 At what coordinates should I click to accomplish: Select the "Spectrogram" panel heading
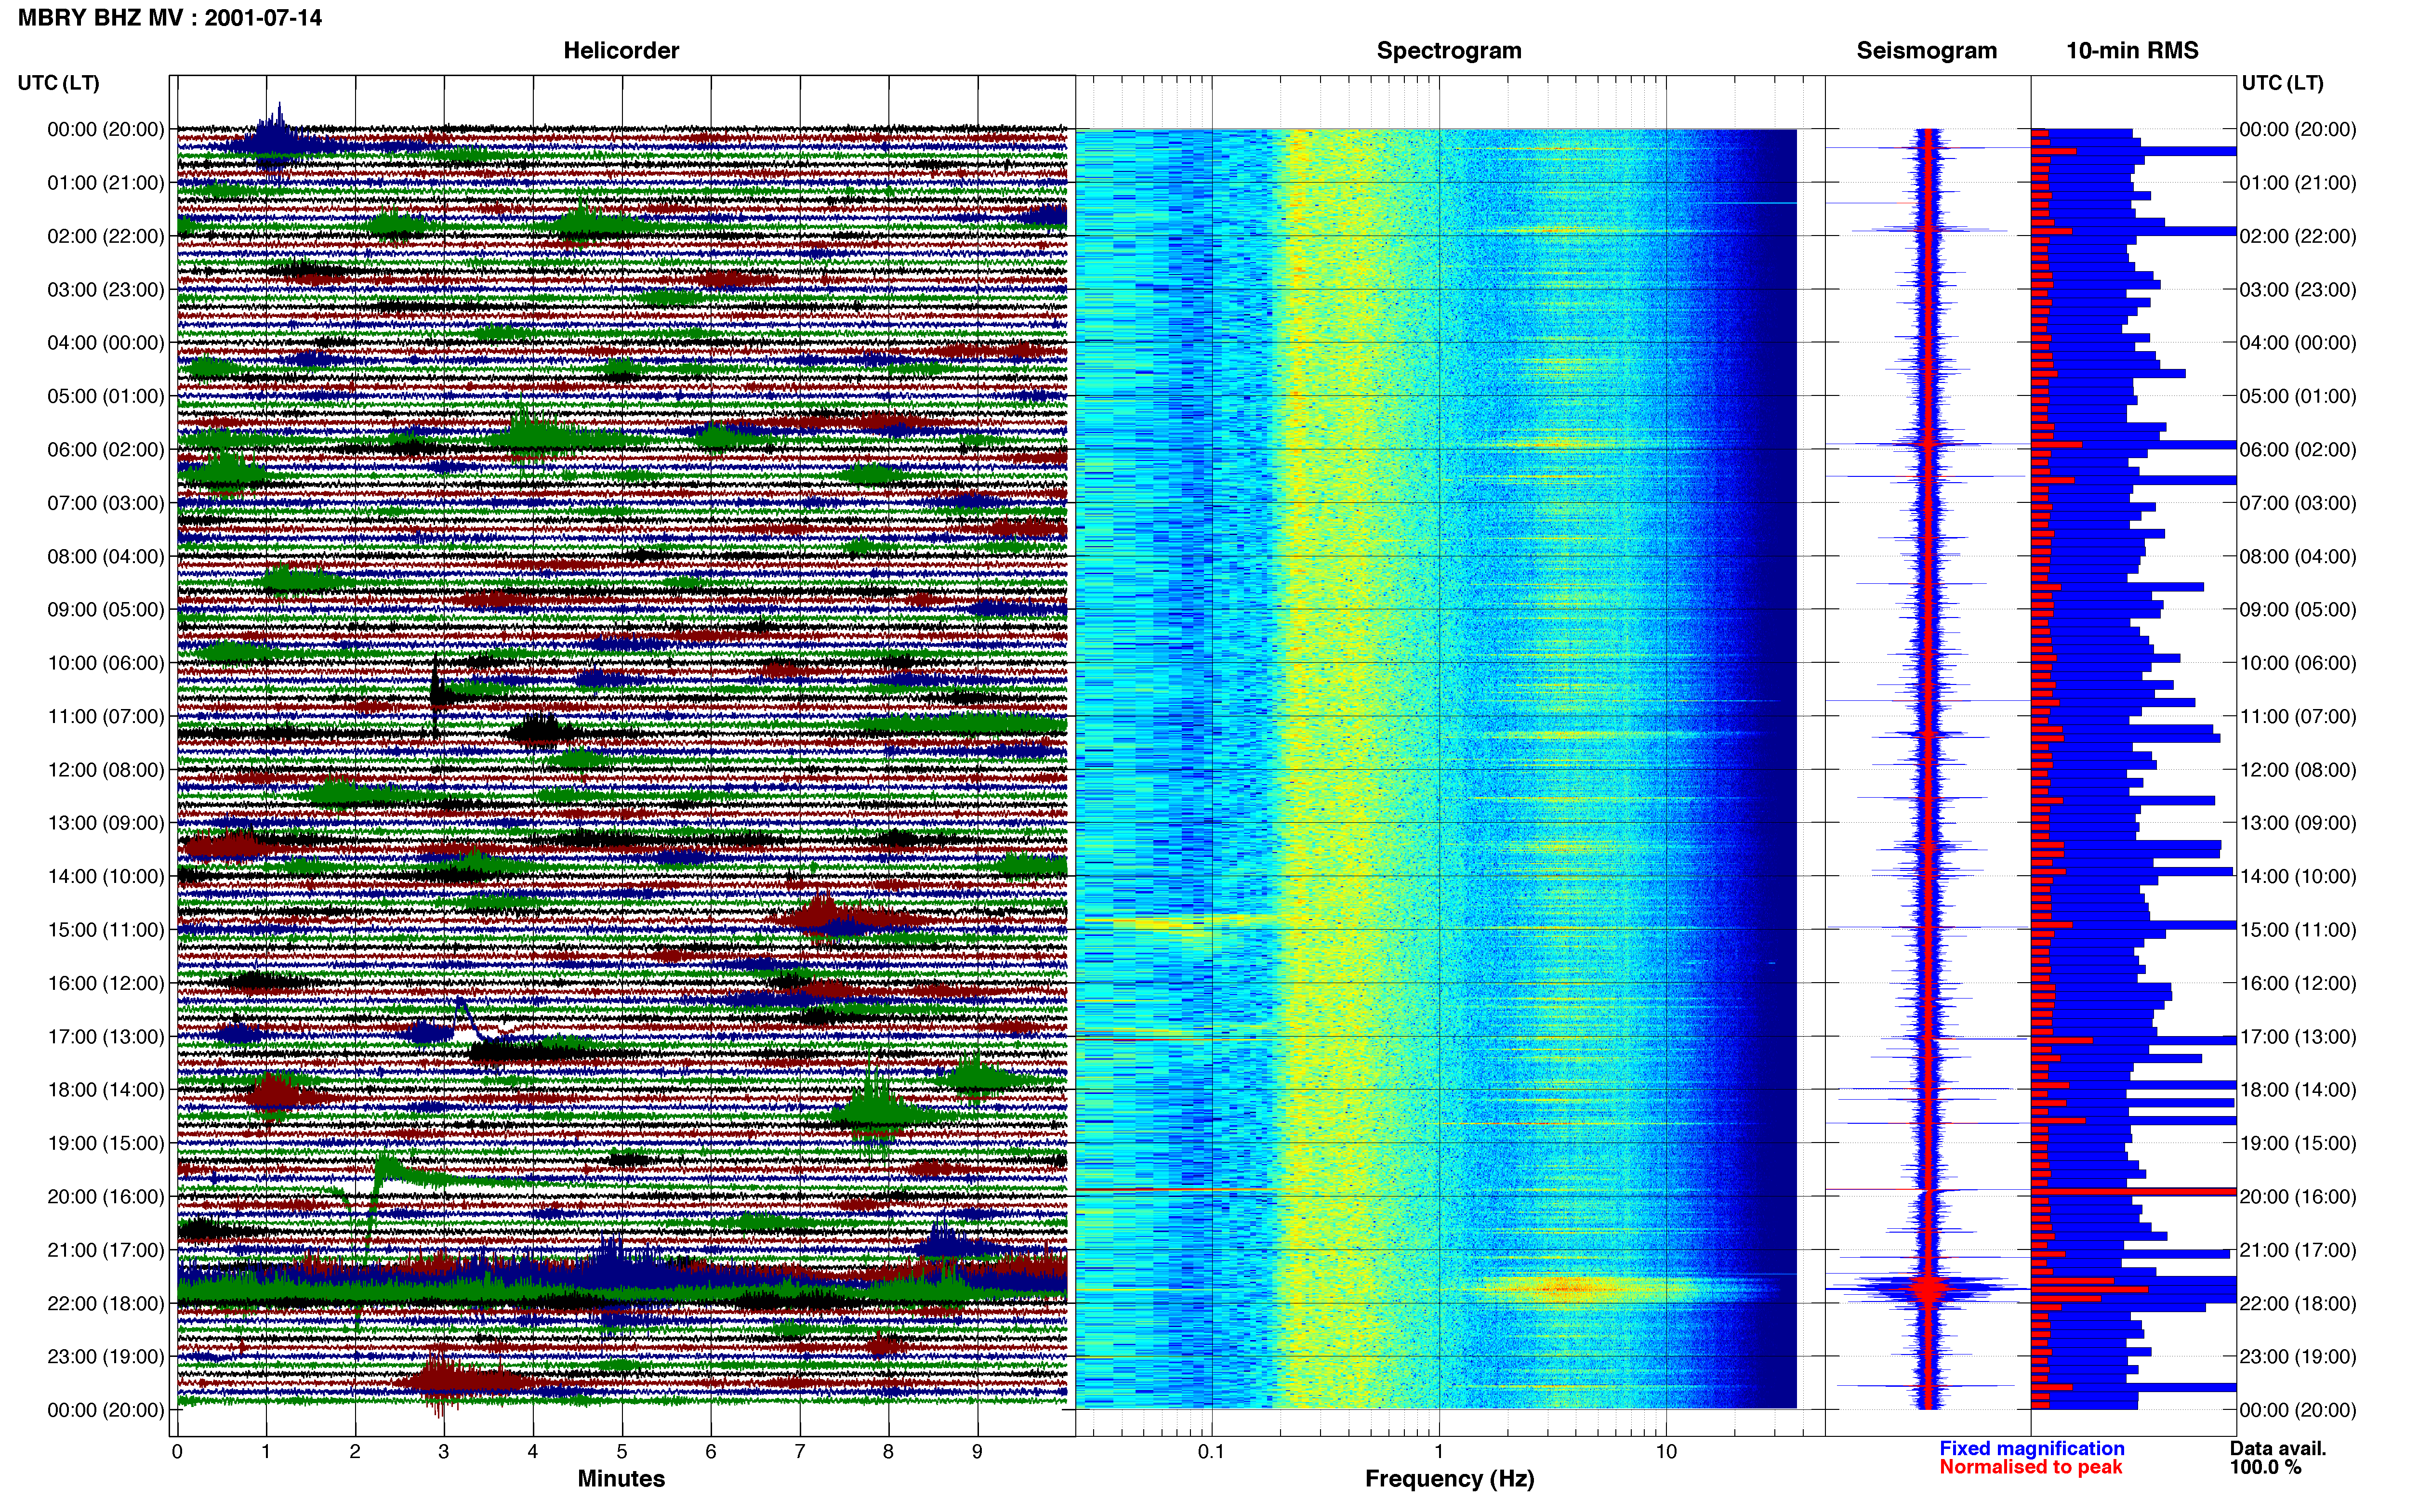coord(1449,50)
